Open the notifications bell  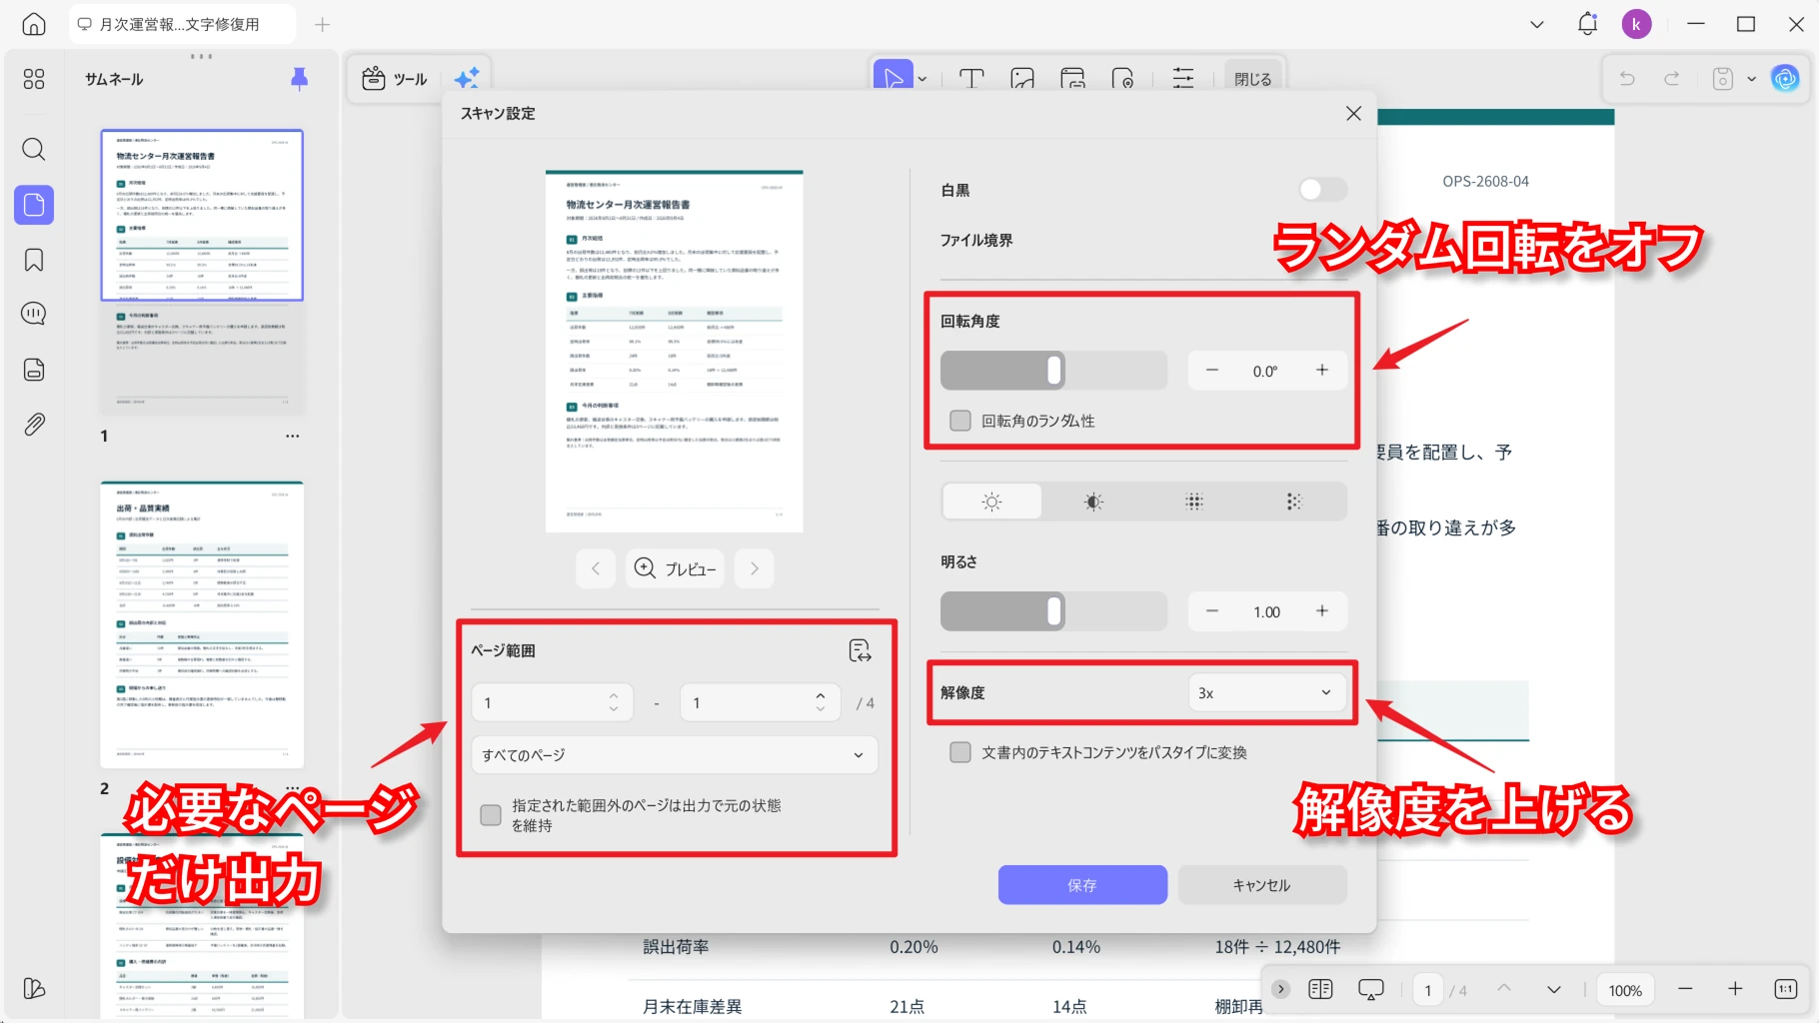click(x=1587, y=24)
